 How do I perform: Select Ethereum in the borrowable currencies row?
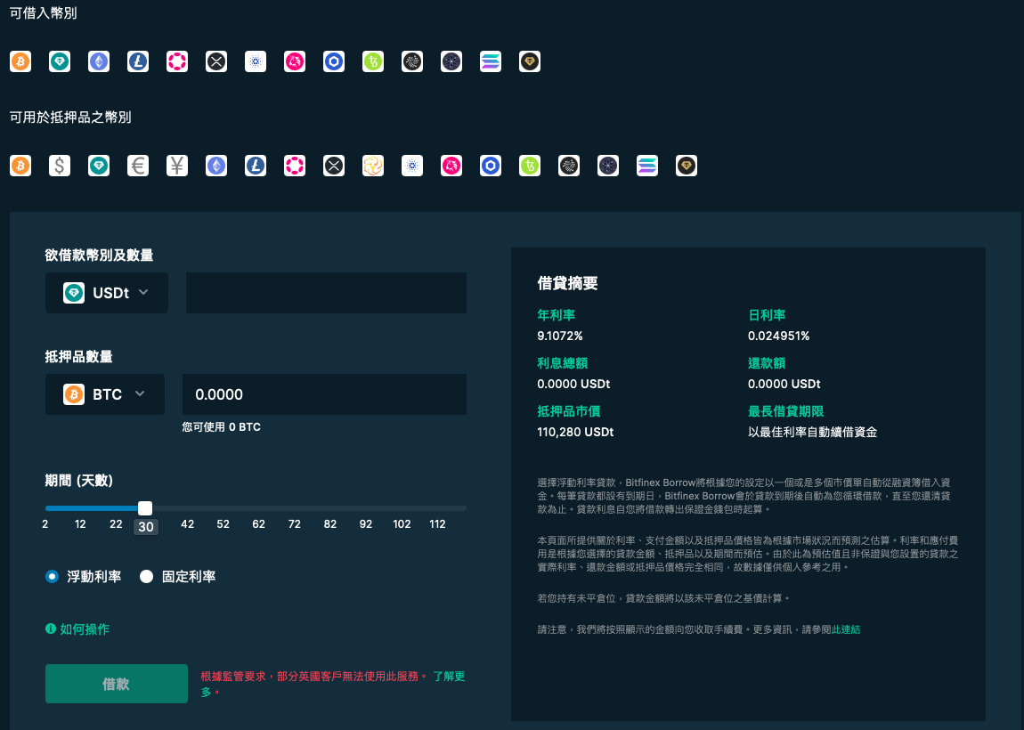point(99,61)
